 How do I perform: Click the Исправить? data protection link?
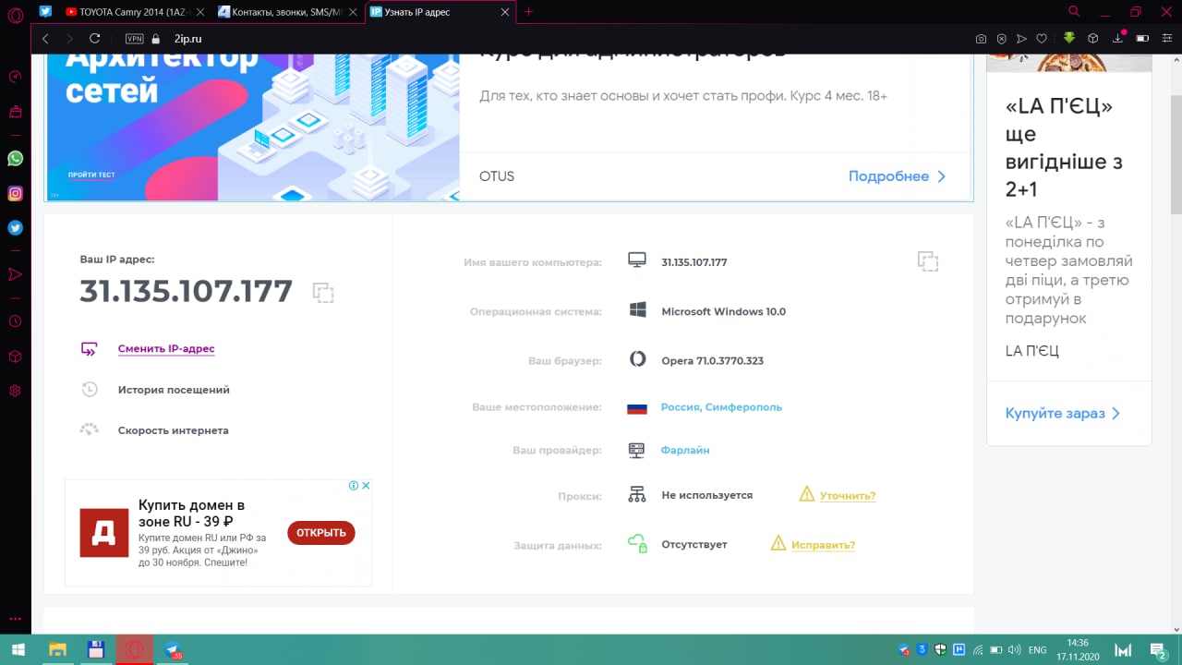tap(823, 545)
